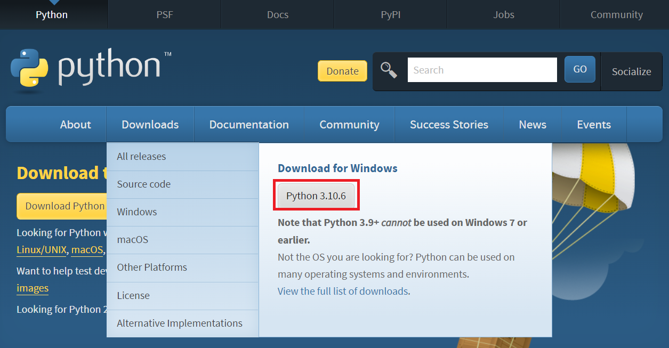Go to the PyPI top tab

391,14
